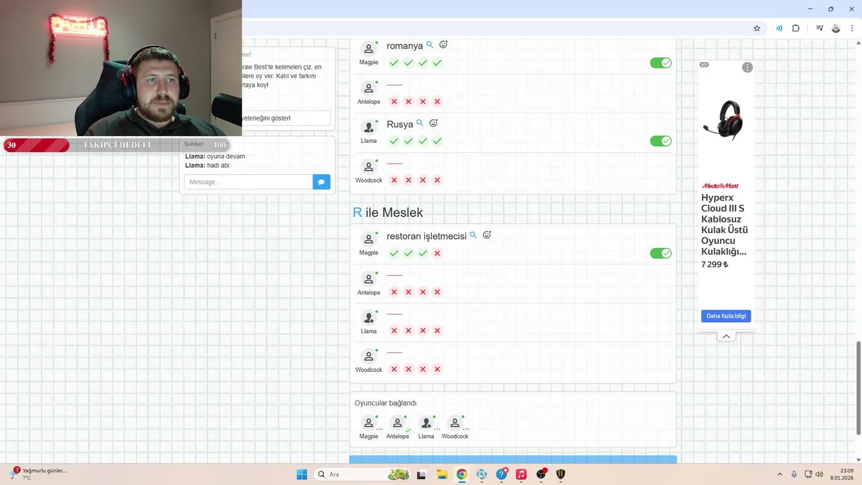Viewport: 862px width, 485px height.
Task: Open the emoji reaction next to romanya
Action: point(443,44)
